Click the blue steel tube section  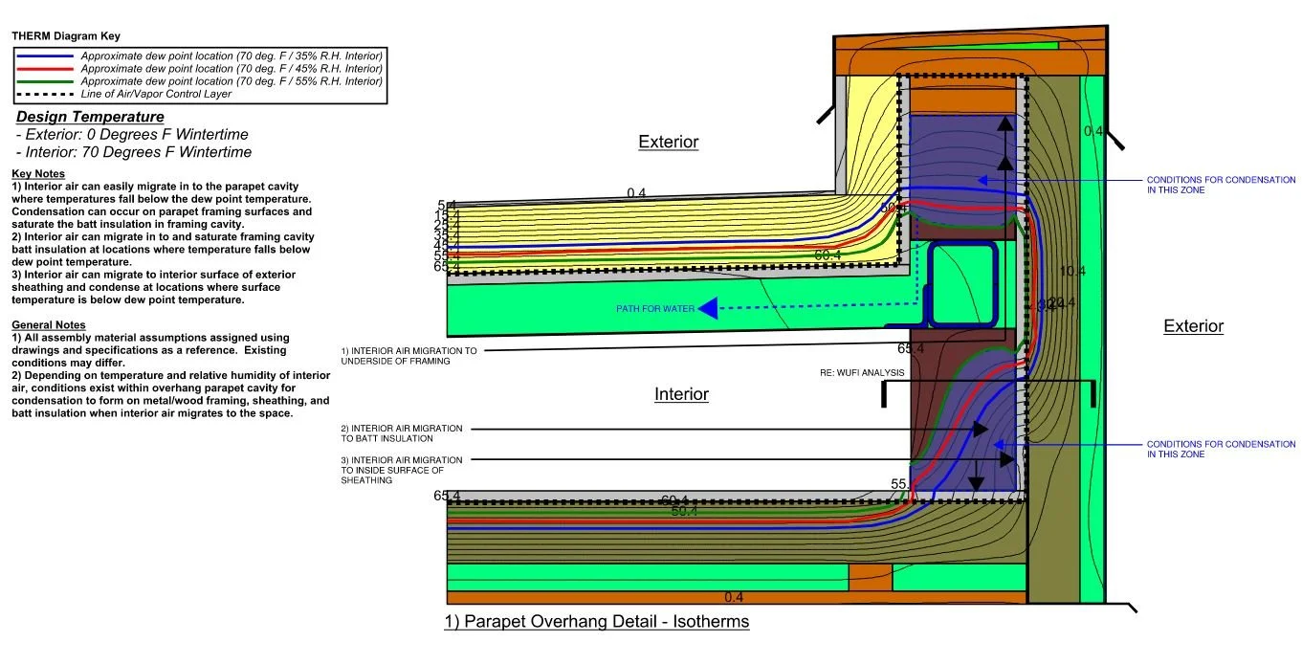pos(961,284)
